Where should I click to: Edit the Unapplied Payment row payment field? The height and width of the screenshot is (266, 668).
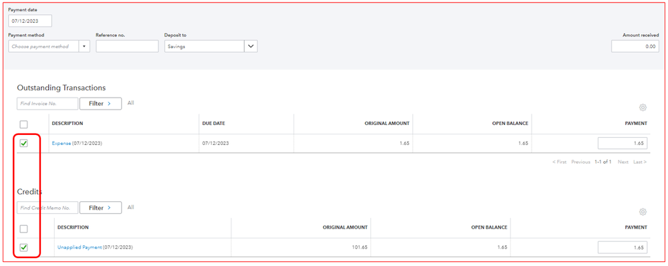point(623,247)
